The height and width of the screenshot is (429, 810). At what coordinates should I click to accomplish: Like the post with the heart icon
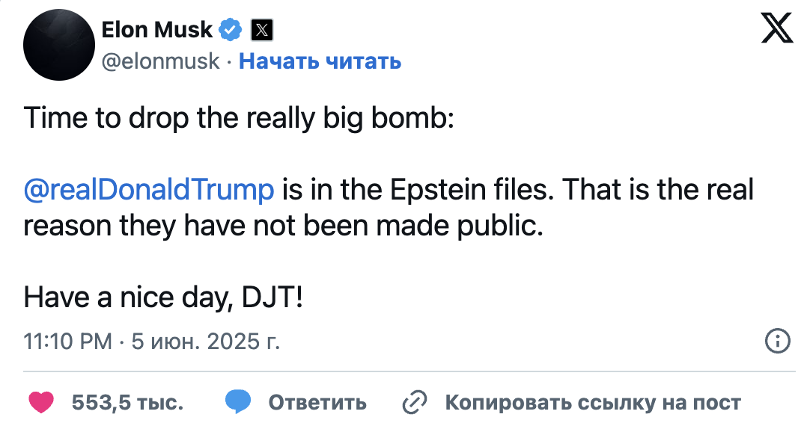41,403
